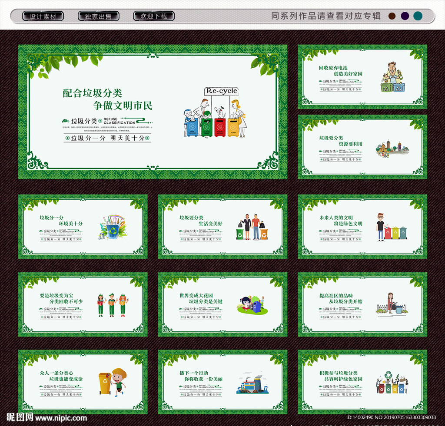Click the 设计素材 button
The image size is (445, 426).
[43, 17]
